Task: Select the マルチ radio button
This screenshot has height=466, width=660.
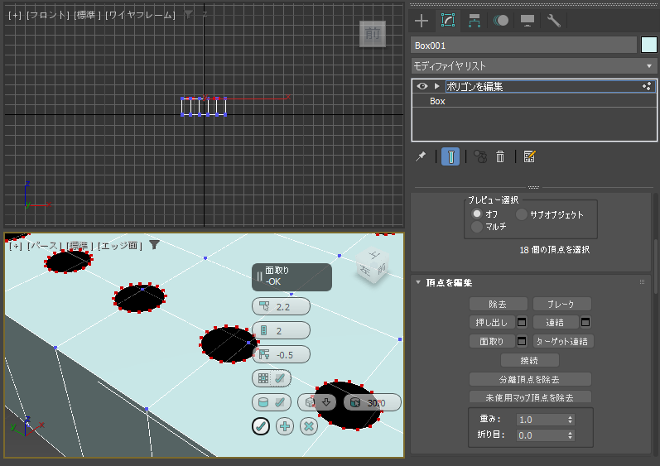Action: (476, 227)
